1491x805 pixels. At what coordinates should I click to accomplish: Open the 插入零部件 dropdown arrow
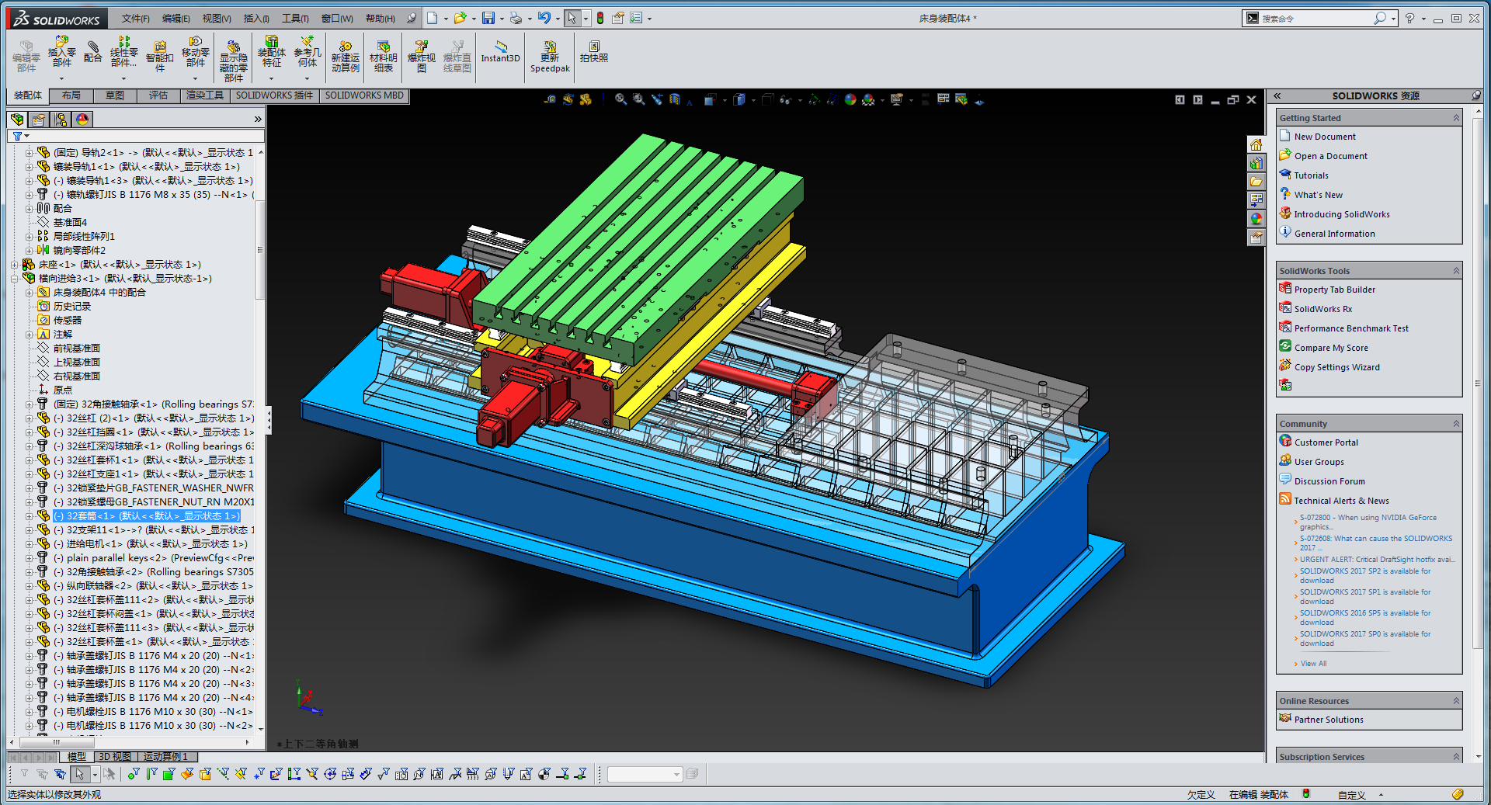[62, 78]
